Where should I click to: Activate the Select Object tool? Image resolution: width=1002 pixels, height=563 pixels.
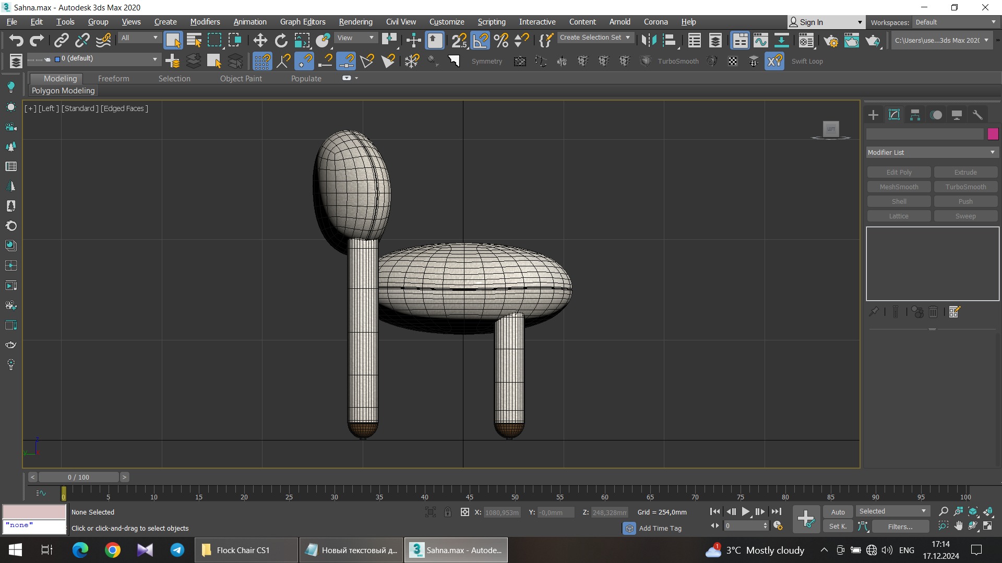(173, 40)
